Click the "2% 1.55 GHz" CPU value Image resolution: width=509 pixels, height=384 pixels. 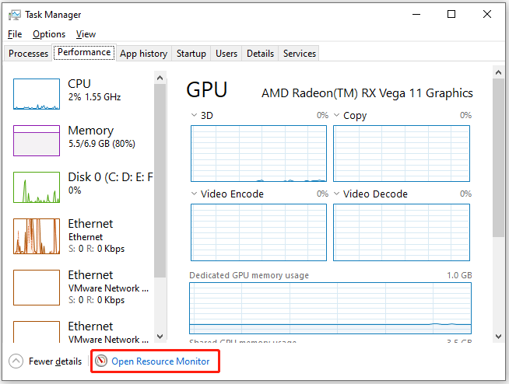pyautogui.click(x=94, y=97)
